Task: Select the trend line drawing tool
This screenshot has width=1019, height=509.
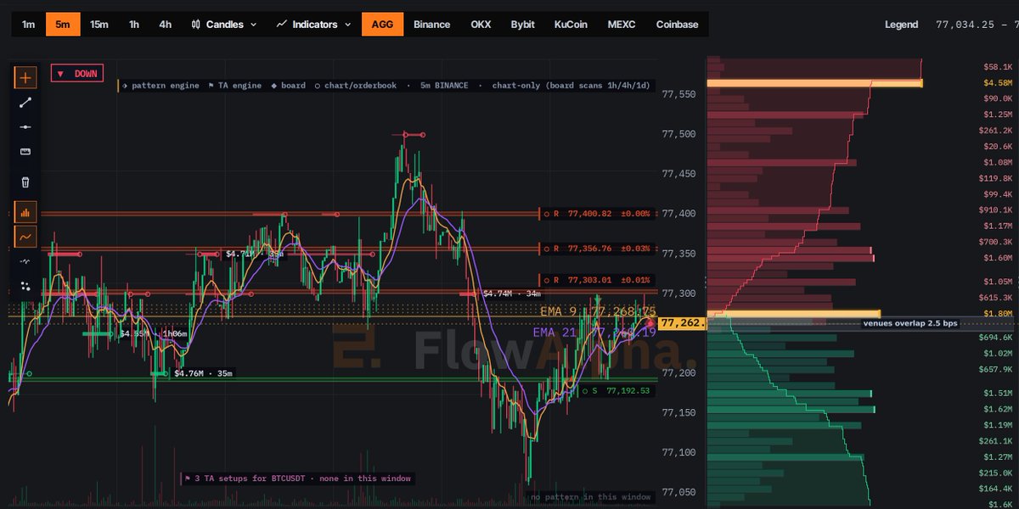Action: click(25, 103)
